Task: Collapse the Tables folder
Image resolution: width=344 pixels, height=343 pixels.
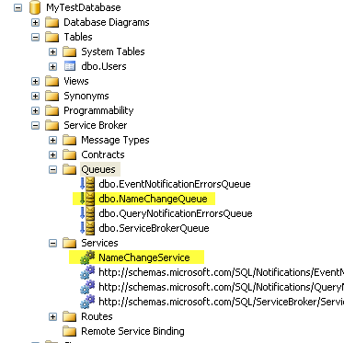Action: coord(36,37)
